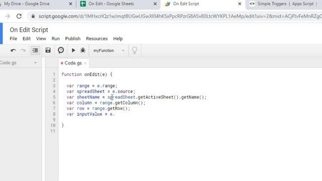
Task: Close the On Edit Script browser tab
Action: click(239, 4)
